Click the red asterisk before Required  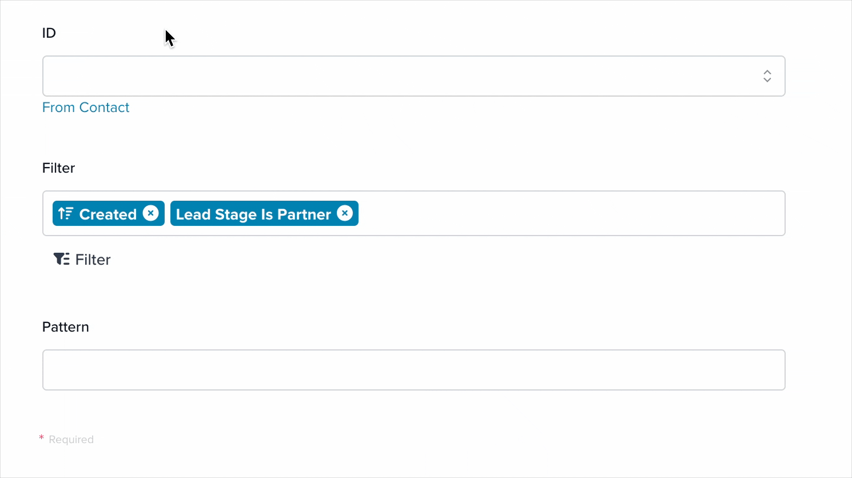tap(41, 438)
